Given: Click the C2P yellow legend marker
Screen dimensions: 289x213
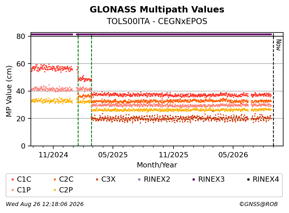Looking at the screenshot, I should pyautogui.click(x=55, y=190).
